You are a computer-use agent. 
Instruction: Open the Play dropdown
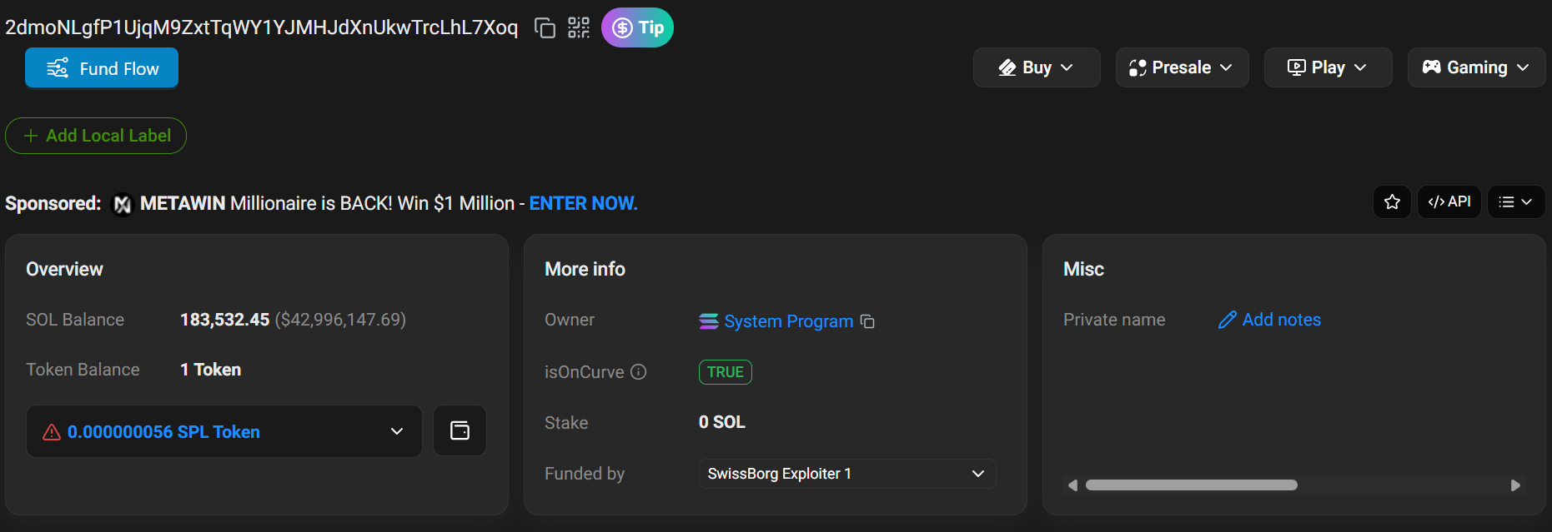1327,67
